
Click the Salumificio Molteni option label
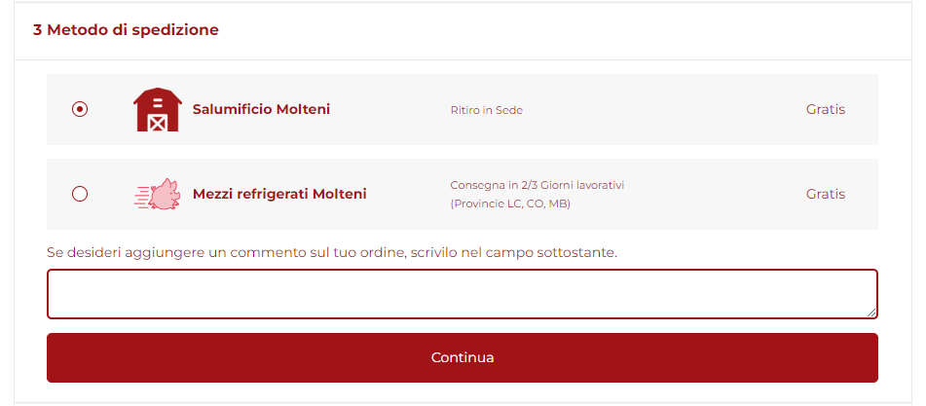tap(261, 109)
